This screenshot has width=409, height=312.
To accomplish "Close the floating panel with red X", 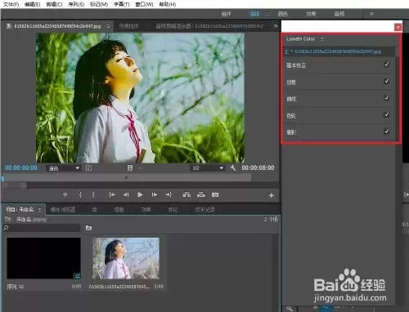I will point(398,27).
